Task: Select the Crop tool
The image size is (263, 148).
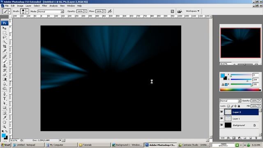Action: [5, 46]
